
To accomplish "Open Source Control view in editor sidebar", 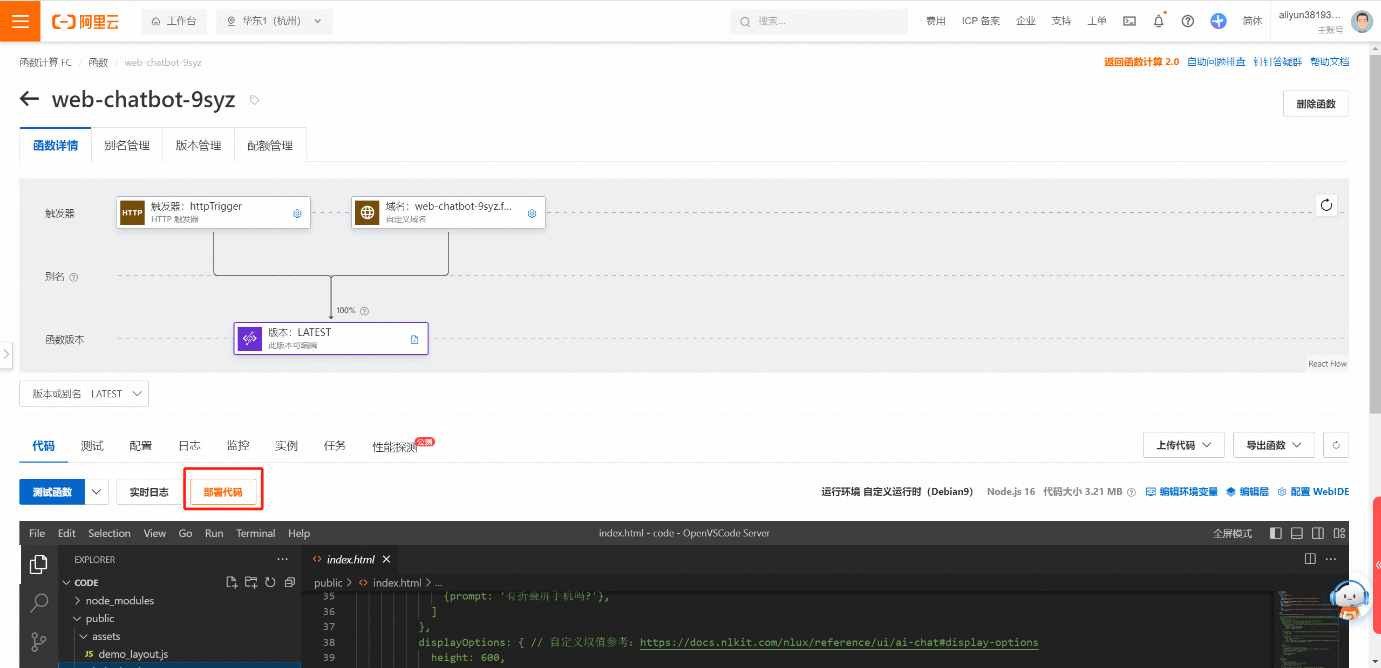I will click(39, 641).
